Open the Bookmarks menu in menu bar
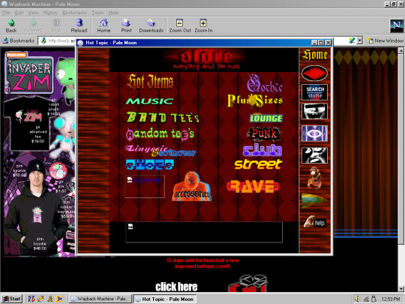405x304 pixels. pos(74,13)
